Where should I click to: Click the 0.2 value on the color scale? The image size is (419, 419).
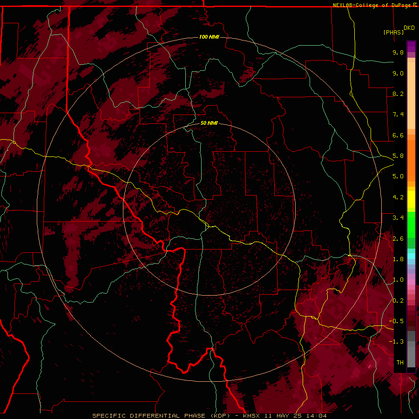(398, 301)
